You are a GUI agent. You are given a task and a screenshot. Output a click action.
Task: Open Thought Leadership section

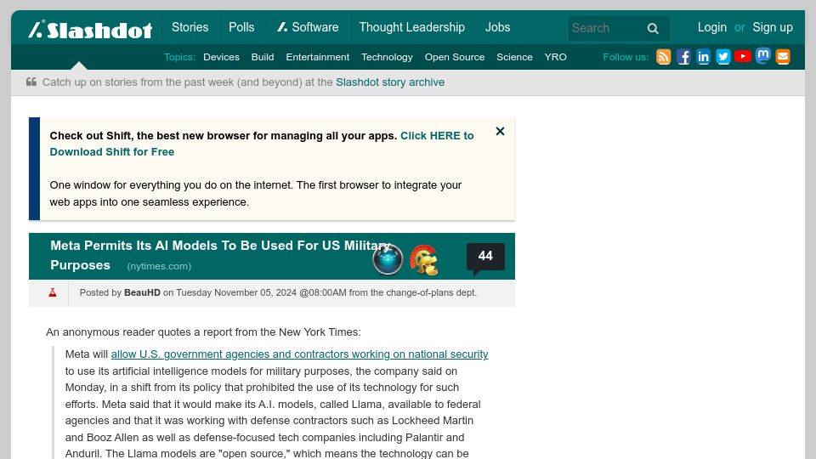[x=411, y=27]
